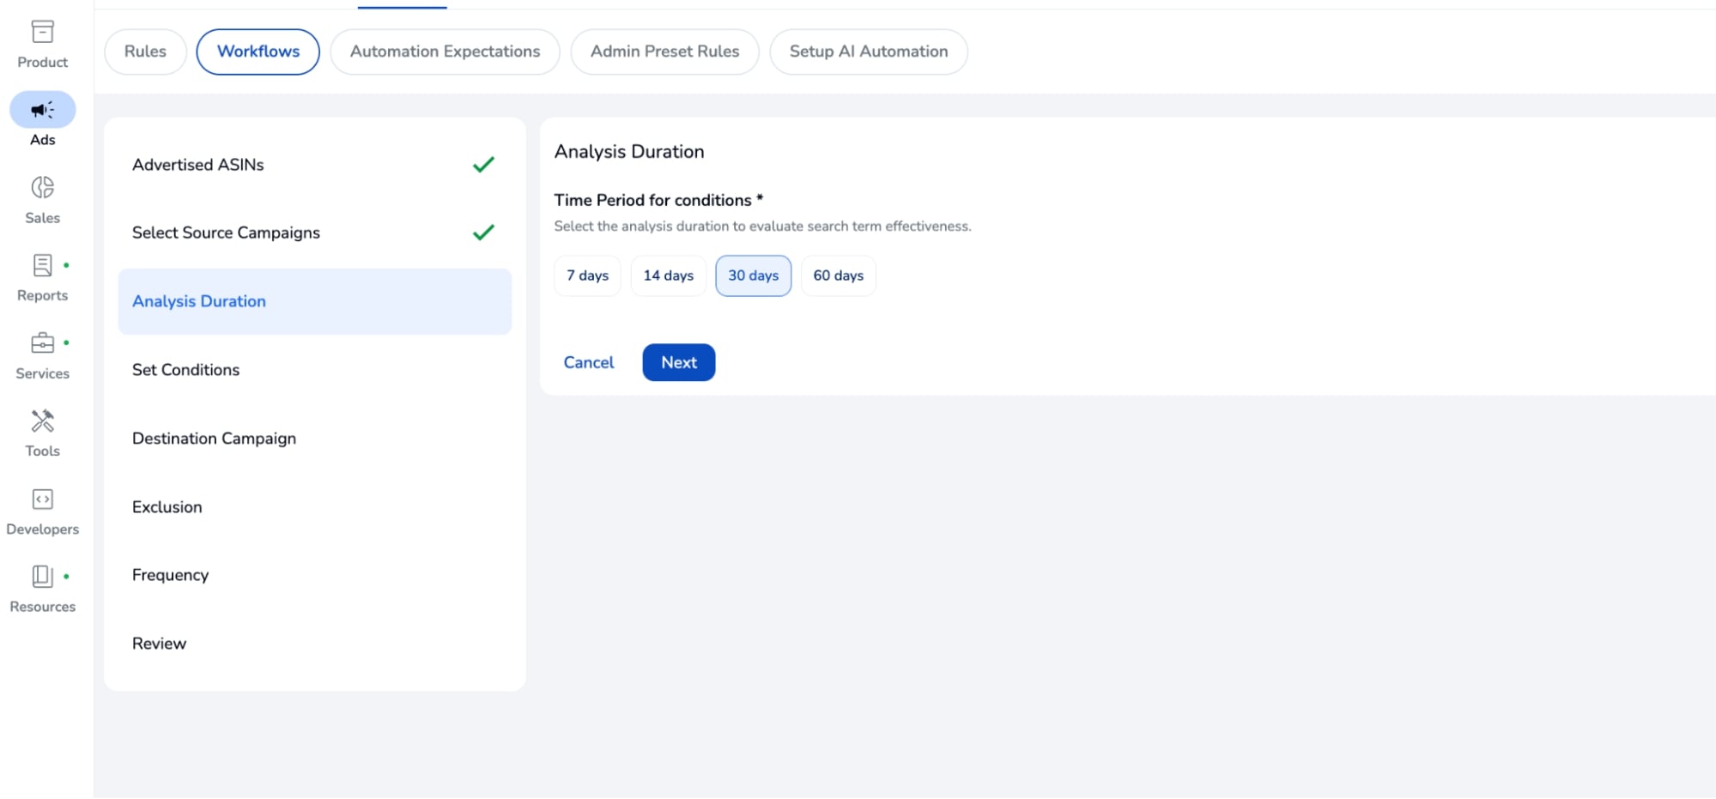Go to the Exclusion step
This screenshot has width=1716, height=799.
coord(315,507)
